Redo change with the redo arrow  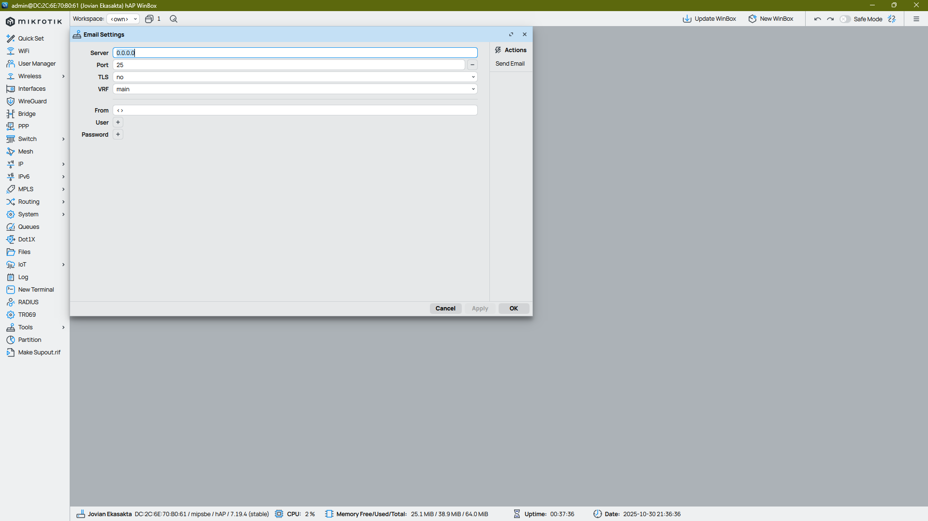pyautogui.click(x=830, y=19)
